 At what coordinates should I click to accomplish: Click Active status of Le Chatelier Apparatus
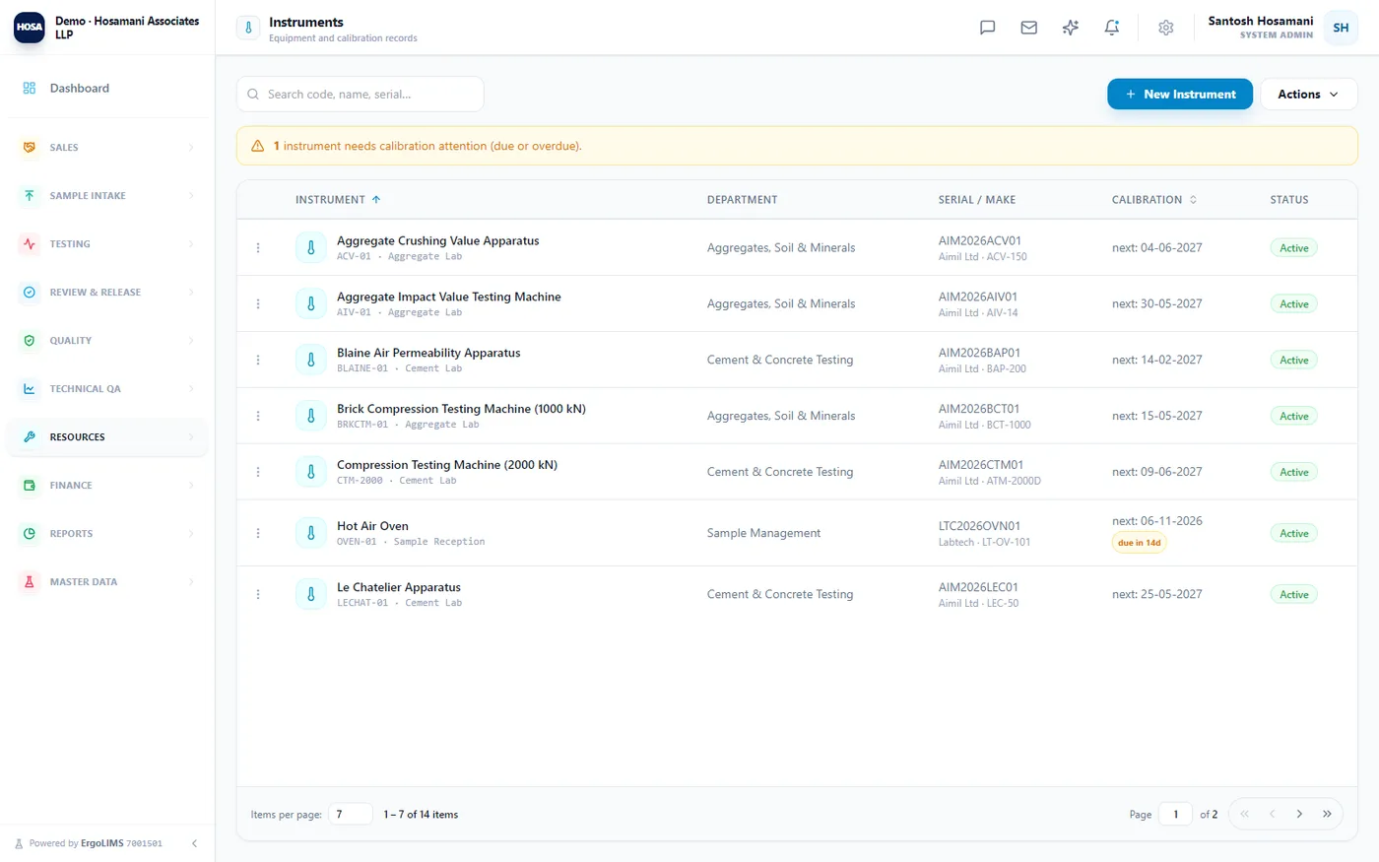coord(1293,594)
